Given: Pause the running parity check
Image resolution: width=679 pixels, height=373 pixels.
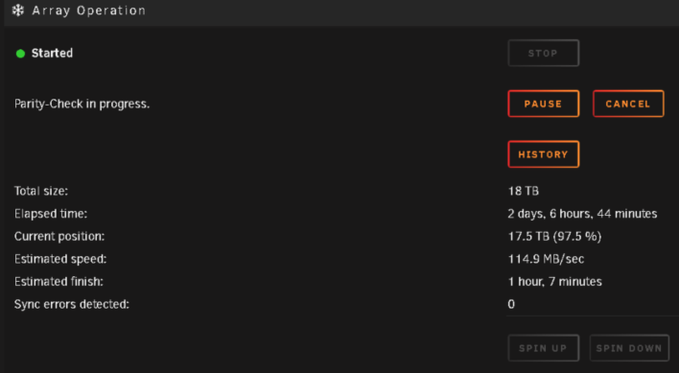Looking at the screenshot, I should 544,104.
